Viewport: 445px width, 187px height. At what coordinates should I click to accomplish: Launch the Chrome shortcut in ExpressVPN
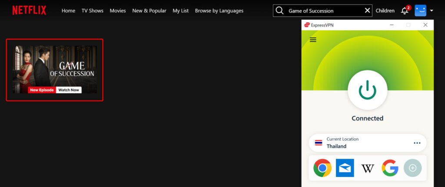pos(322,168)
